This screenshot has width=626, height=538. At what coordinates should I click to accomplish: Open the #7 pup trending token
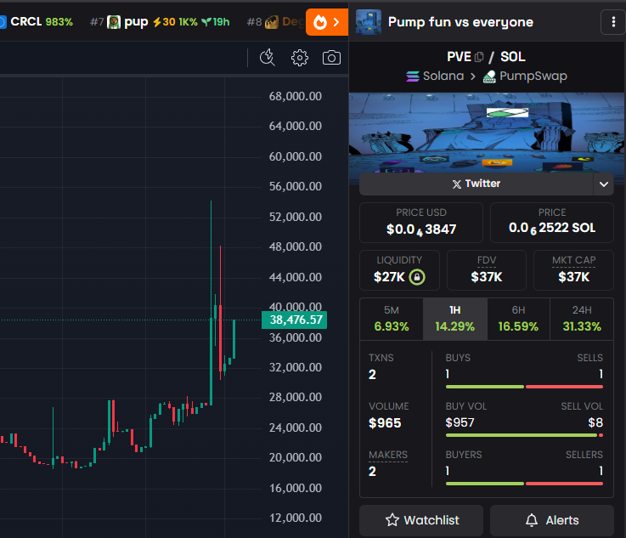coord(160,22)
